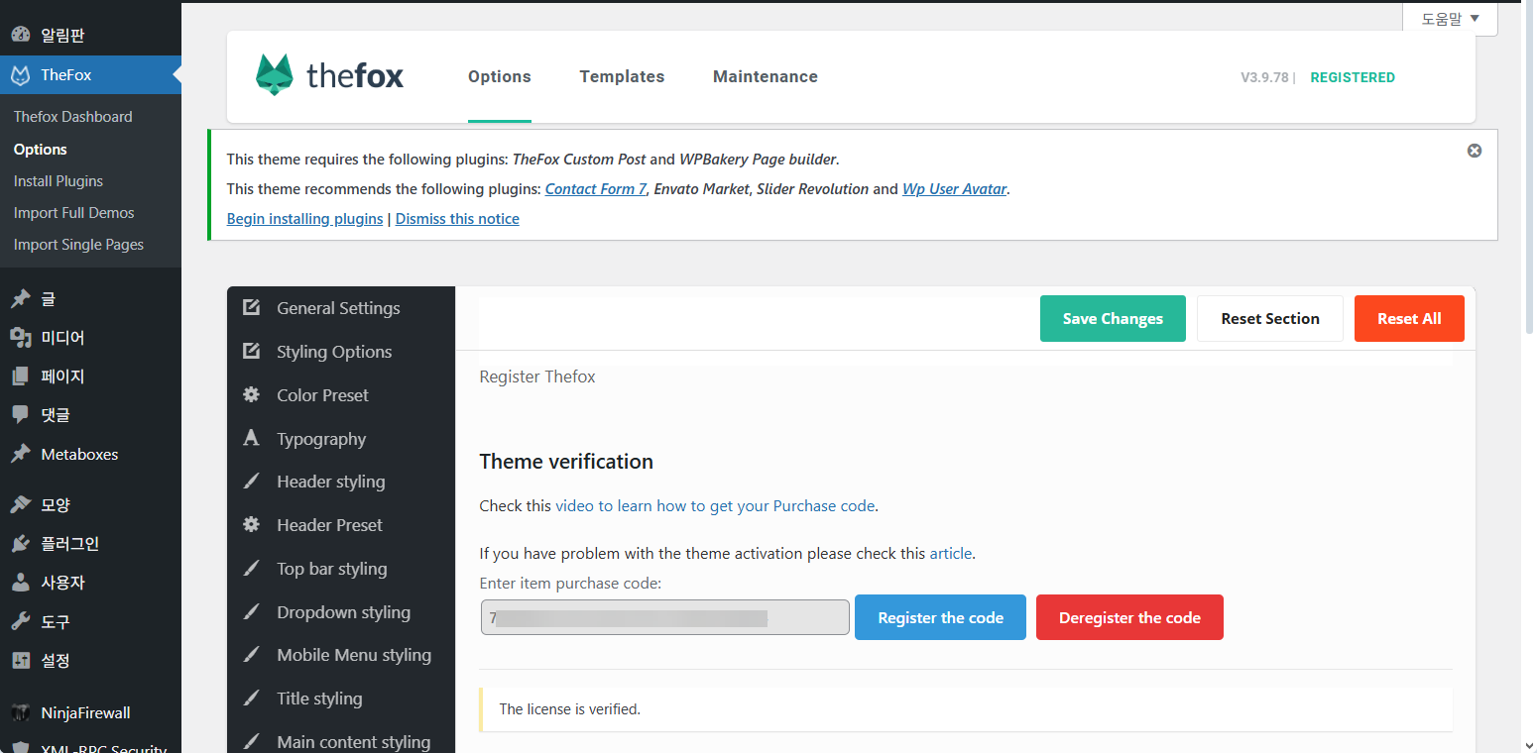This screenshot has height=753, width=1537.
Task: Open the theme activation article link
Action: click(x=951, y=553)
